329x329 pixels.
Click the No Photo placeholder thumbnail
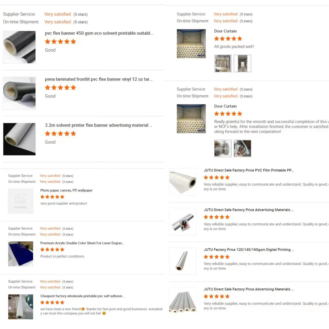21,201
